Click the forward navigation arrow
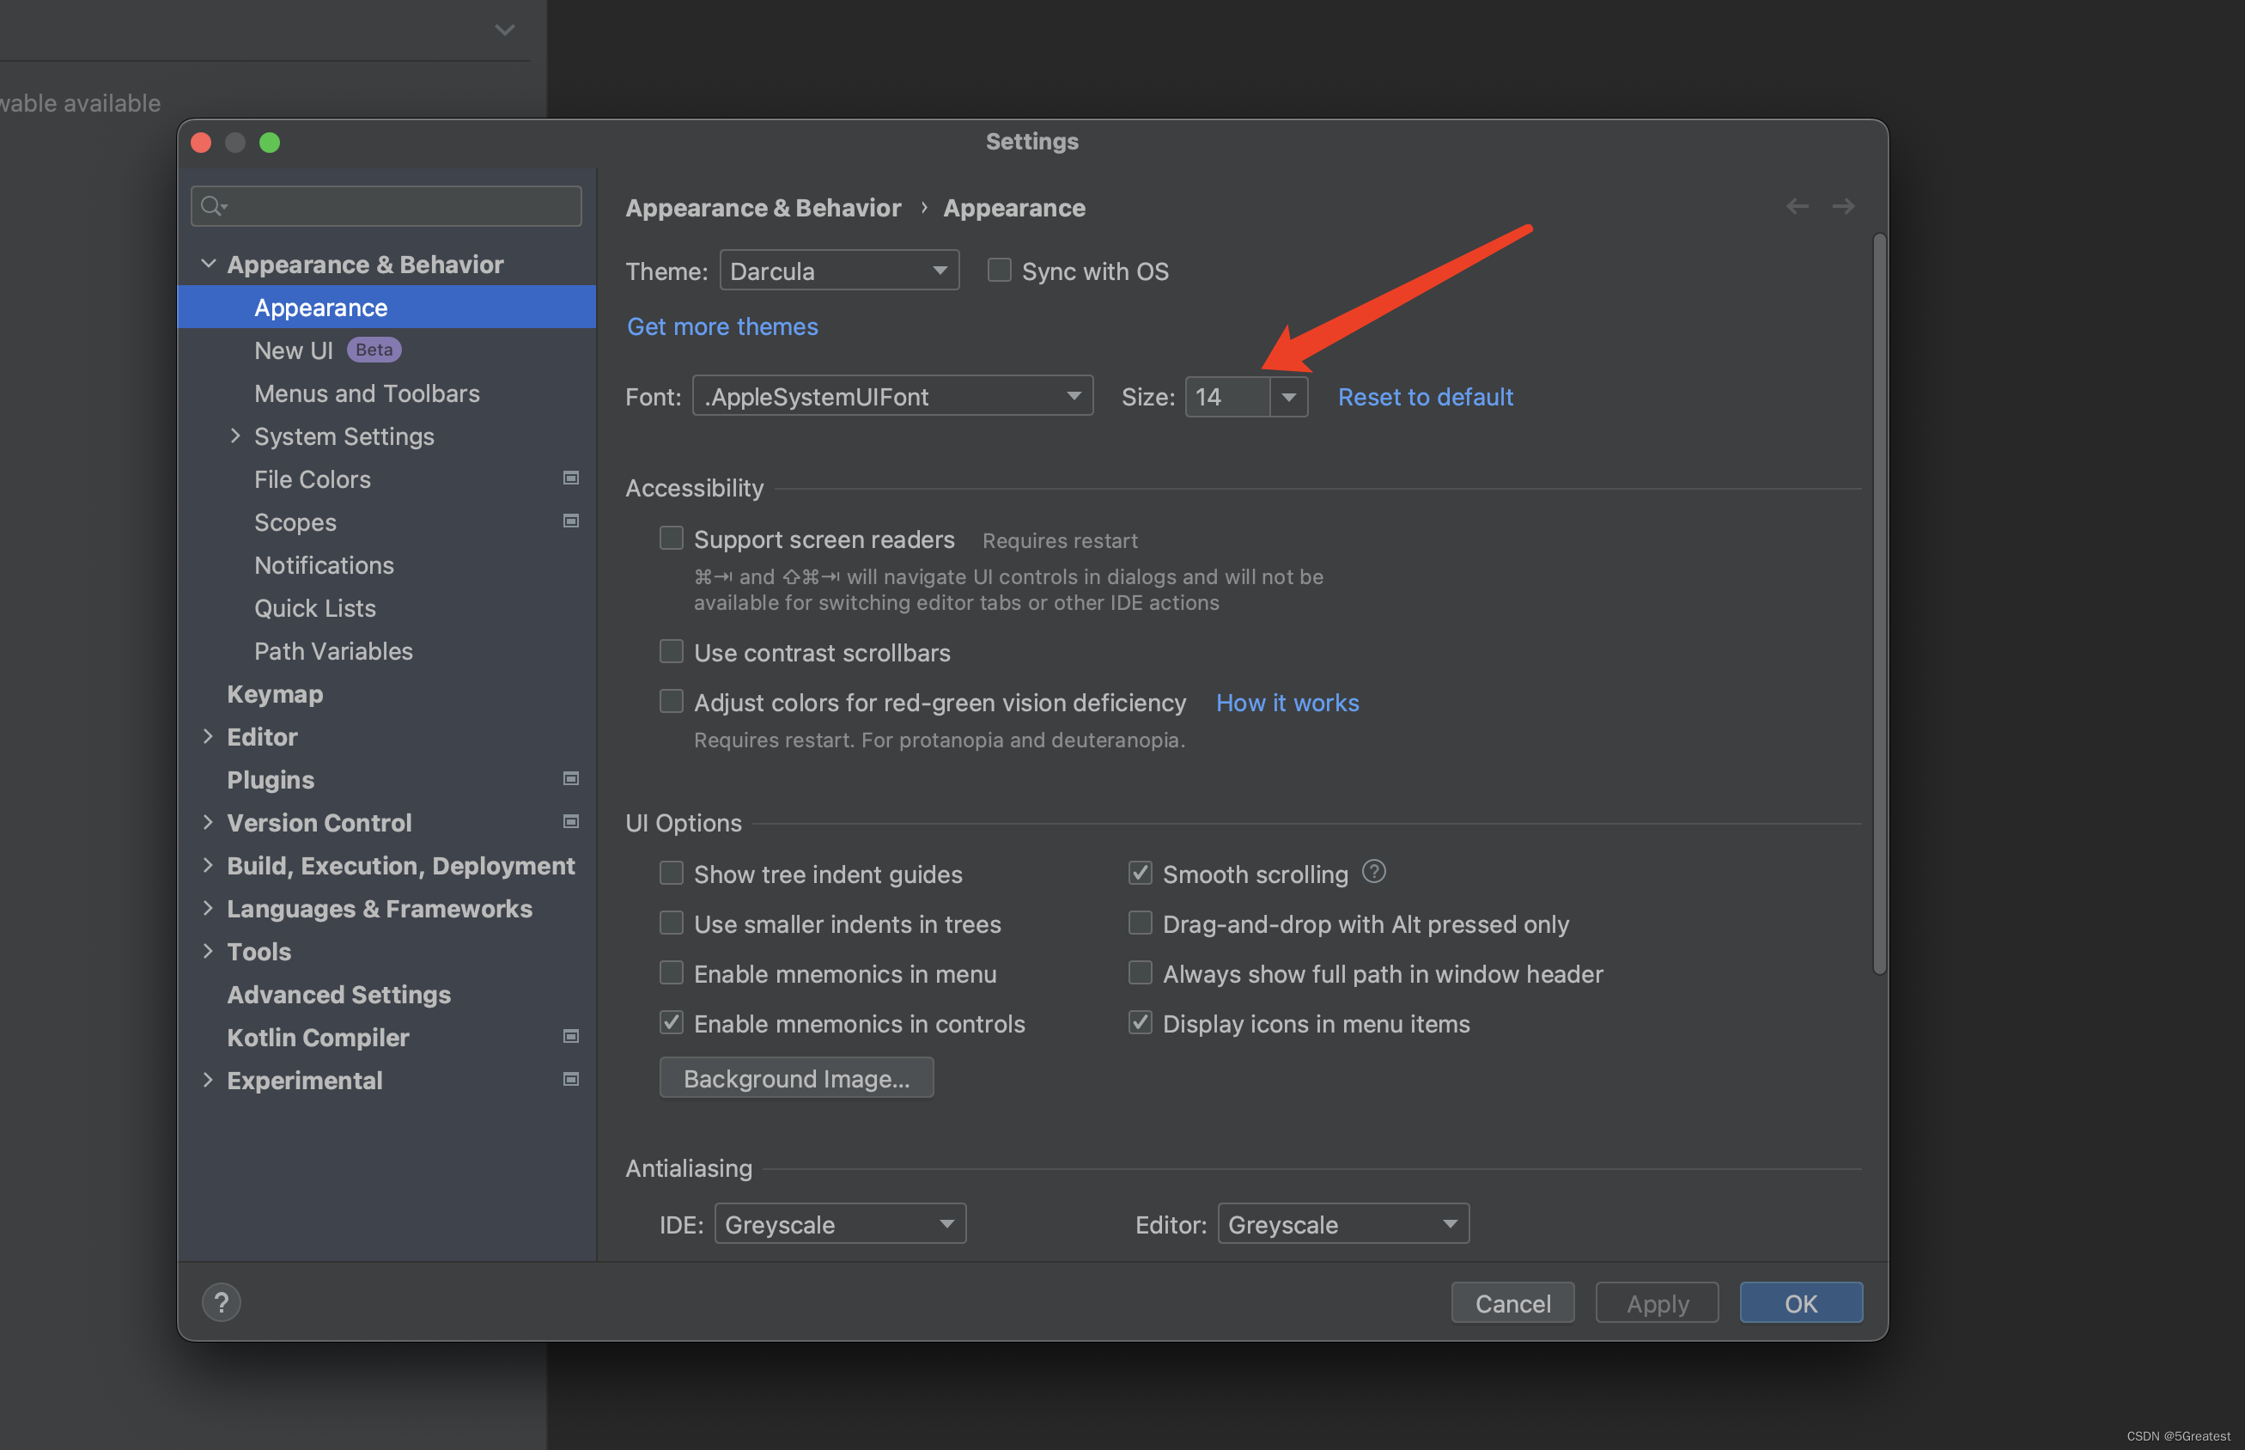Image resolution: width=2245 pixels, height=1450 pixels. [x=1843, y=206]
